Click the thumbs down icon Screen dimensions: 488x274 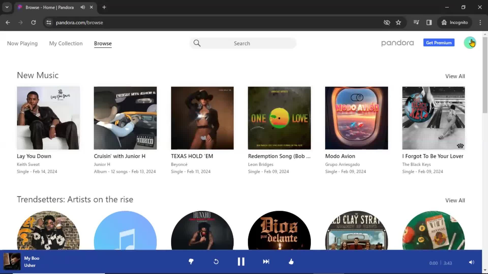[191, 262]
